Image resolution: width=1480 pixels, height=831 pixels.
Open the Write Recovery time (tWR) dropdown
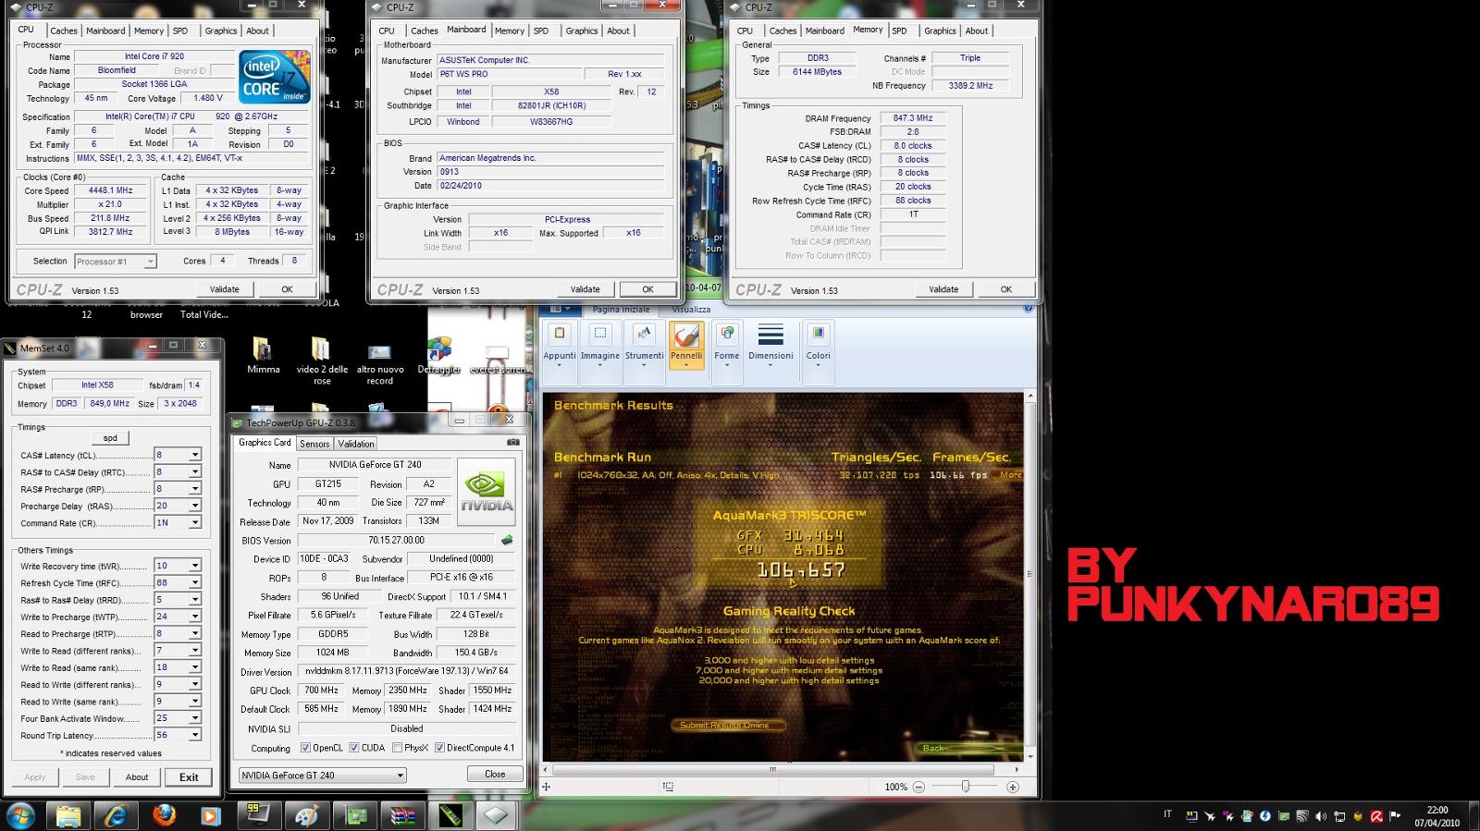click(195, 566)
